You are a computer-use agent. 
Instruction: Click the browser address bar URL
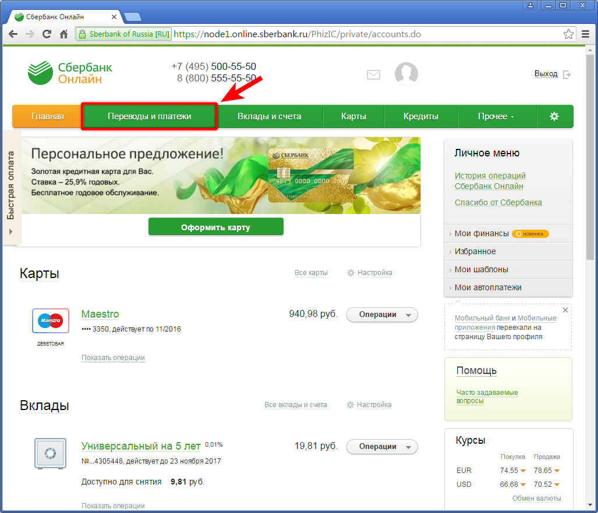(298, 34)
